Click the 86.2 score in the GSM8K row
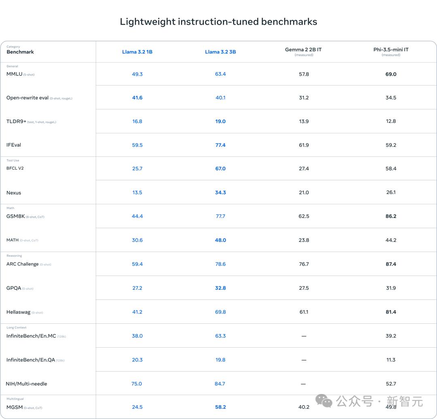This screenshot has height=419, width=437. [x=391, y=216]
